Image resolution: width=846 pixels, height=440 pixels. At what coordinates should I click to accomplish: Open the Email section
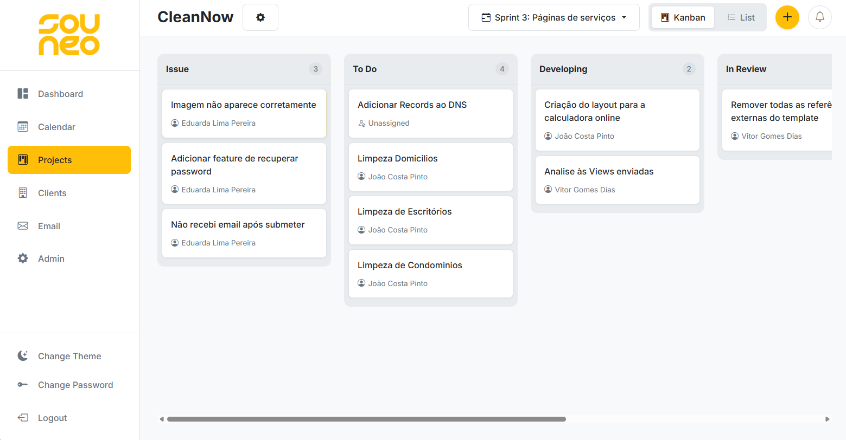[x=49, y=226]
